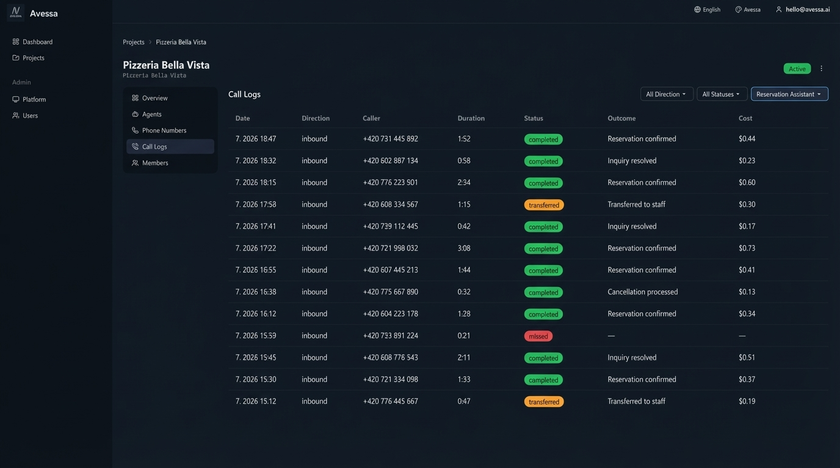Open the Platform admin section icon
840x468 pixels.
[x=16, y=99]
